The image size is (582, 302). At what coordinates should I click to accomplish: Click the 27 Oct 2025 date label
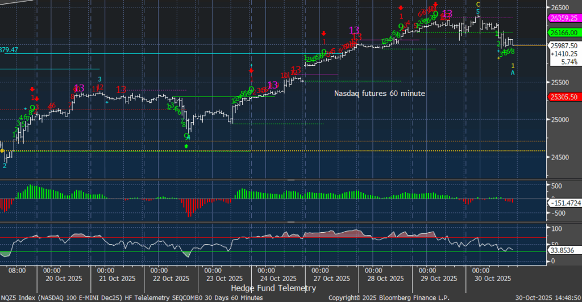334,278
